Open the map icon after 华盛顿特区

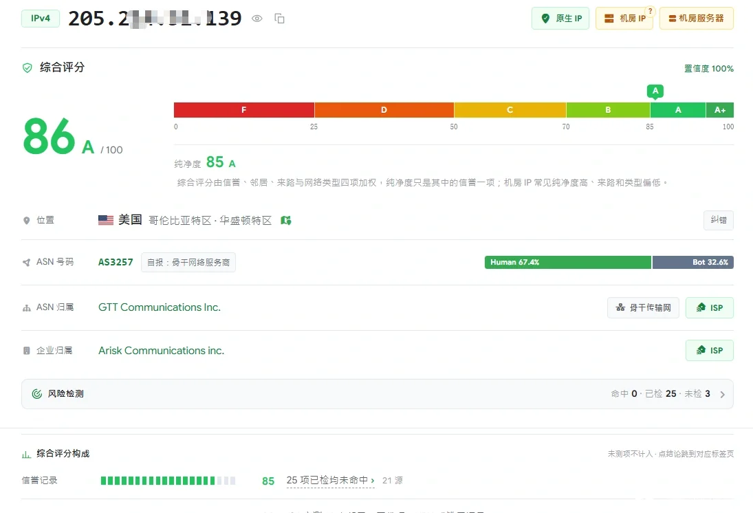286,221
